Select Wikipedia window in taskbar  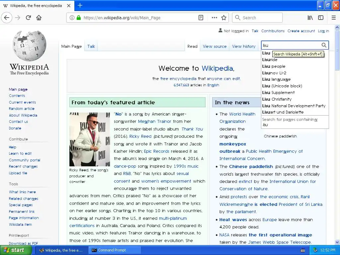[x=61, y=250]
